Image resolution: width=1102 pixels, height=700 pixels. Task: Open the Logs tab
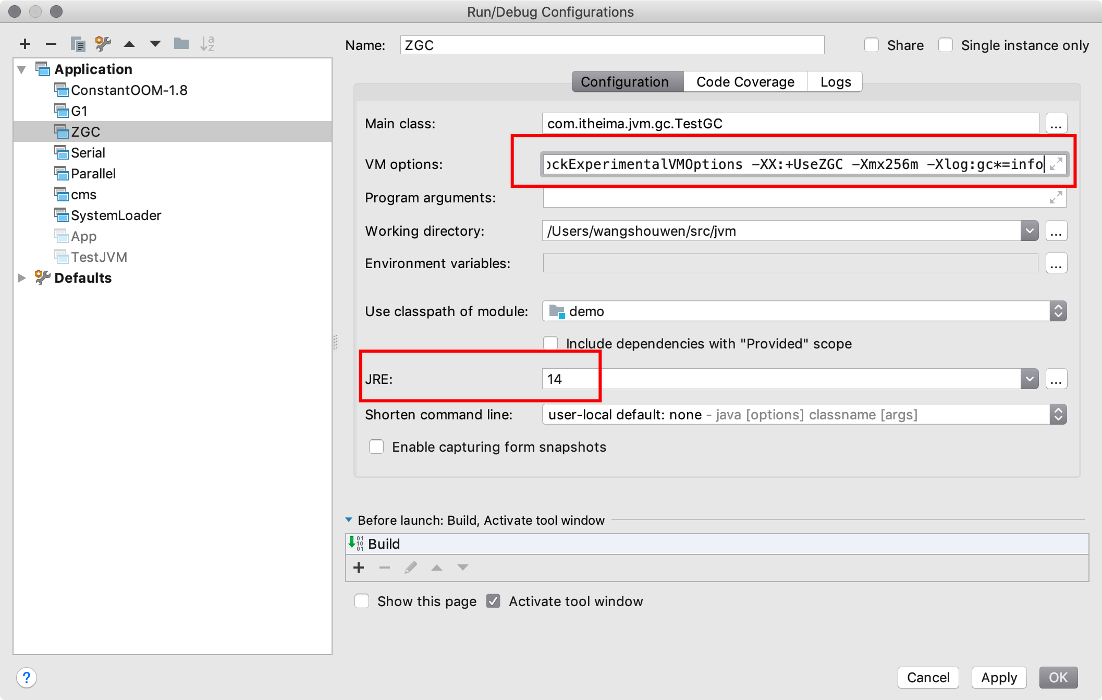[x=835, y=82]
